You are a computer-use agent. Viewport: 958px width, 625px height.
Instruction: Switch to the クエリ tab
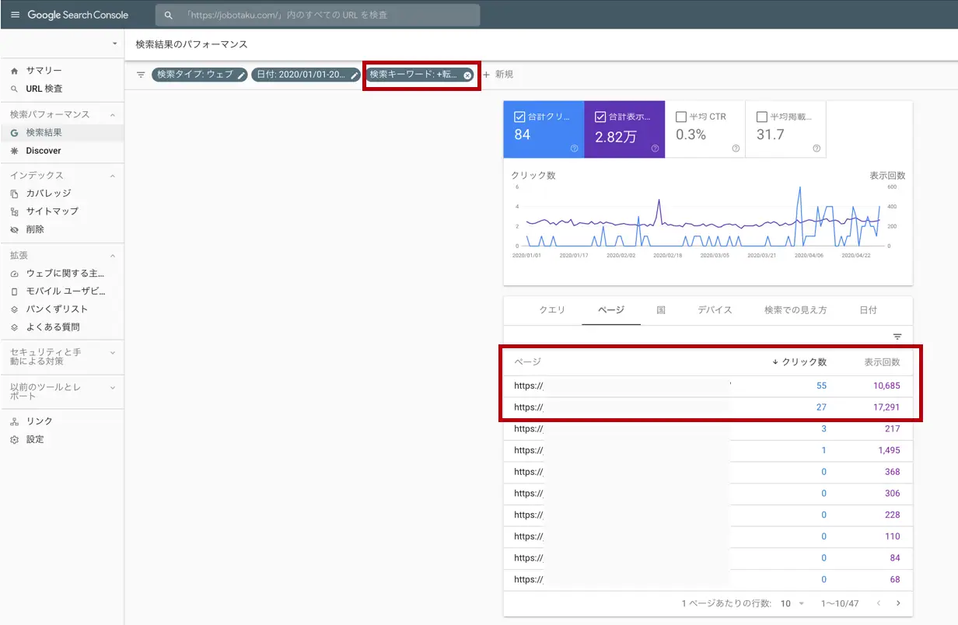(x=552, y=310)
